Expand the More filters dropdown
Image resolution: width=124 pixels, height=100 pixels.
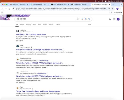coord(58,25)
